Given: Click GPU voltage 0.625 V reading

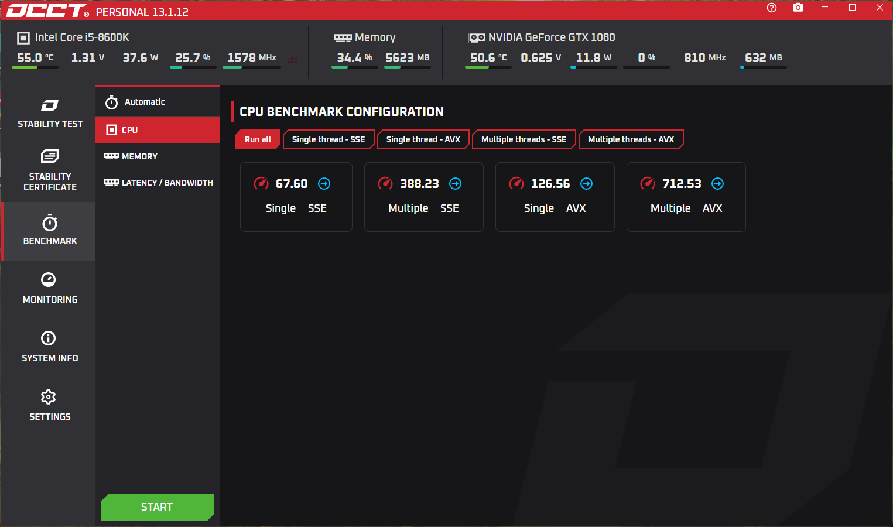Looking at the screenshot, I should point(541,58).
